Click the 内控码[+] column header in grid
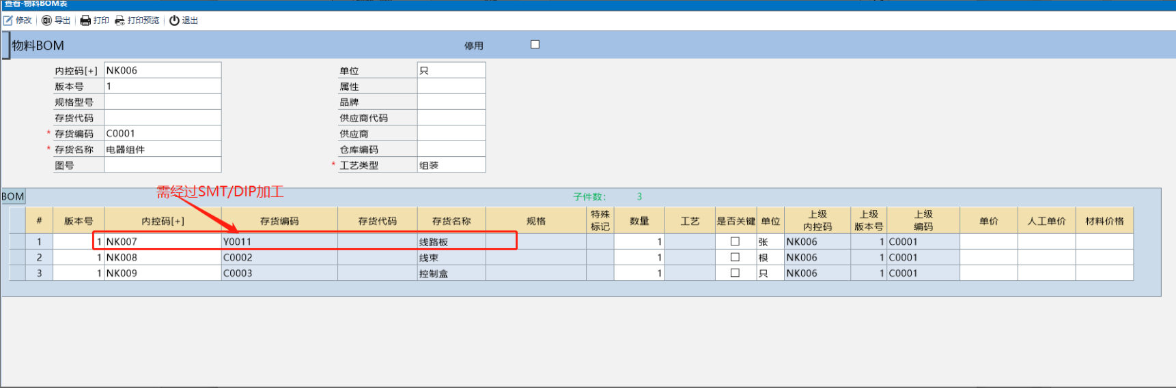The height and width of the screenshot is (388, 1176). pyautogui.click(x=163, y=221)
